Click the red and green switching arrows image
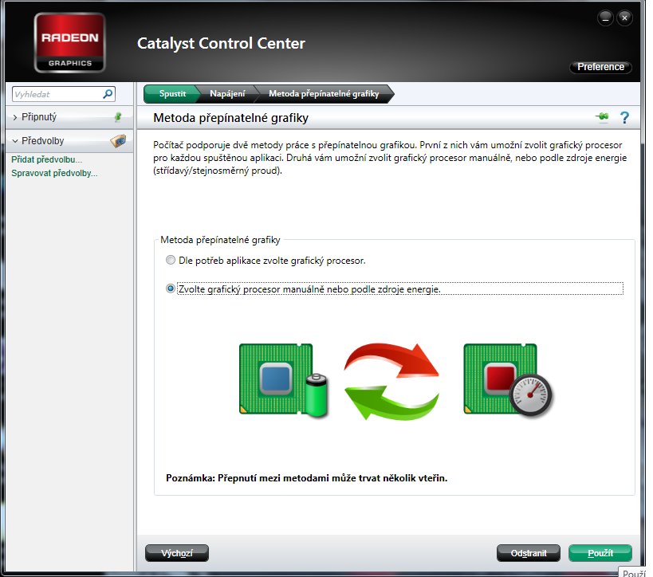 point(391,381)
